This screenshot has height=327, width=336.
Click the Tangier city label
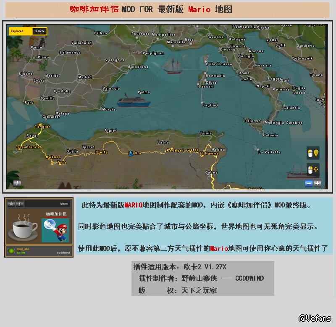[x=42, y=126]
